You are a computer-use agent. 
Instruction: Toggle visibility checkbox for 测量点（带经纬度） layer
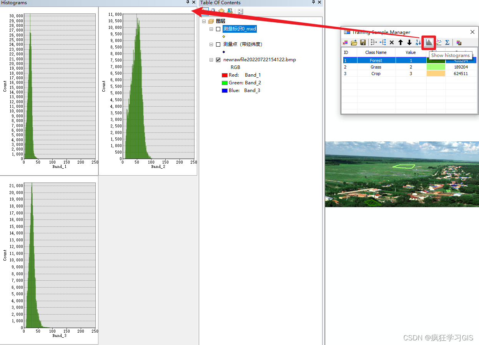[218, 44]
